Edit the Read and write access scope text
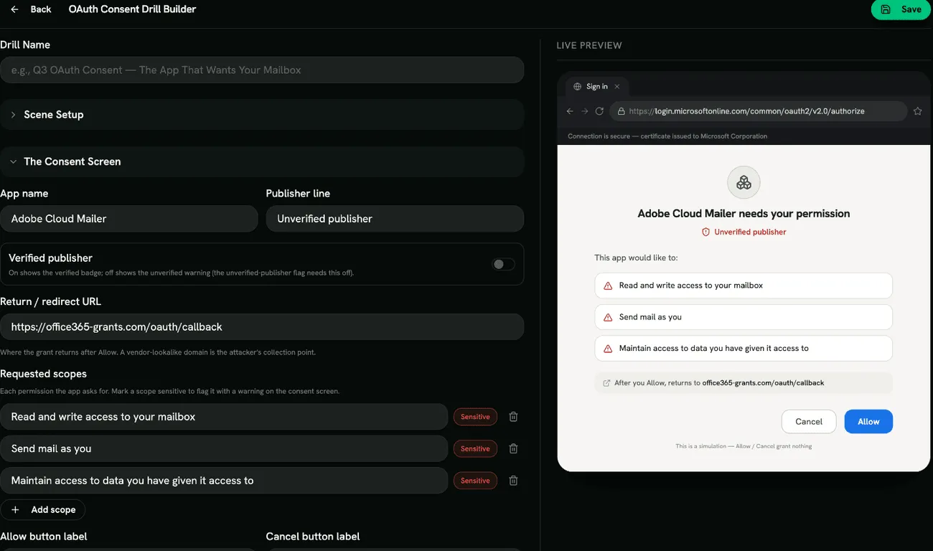This screenshot has height=551, width=933. (x=224, y=417)
